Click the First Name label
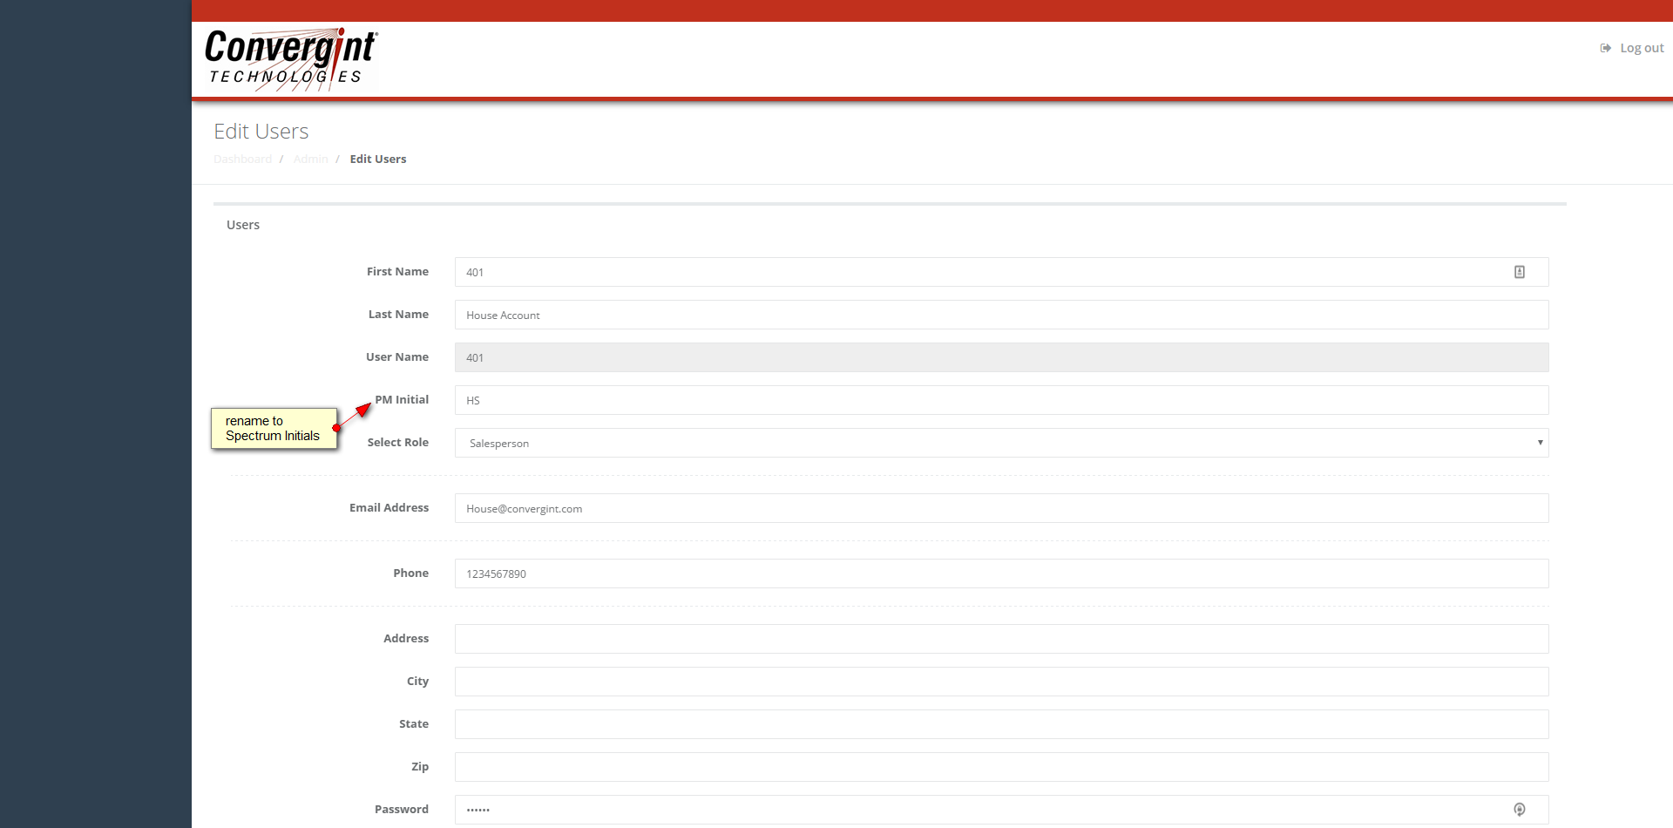The image size is (1673, 828). pos(397,271)
